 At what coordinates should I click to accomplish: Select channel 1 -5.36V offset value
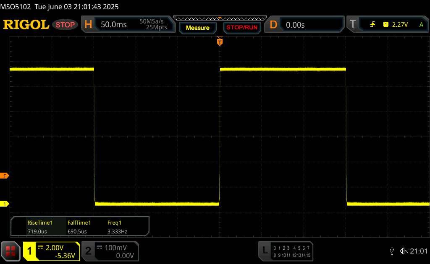coord(65,256)
